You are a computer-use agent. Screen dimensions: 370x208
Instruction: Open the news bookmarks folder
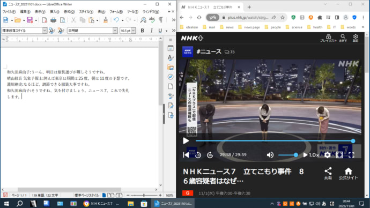226,27
